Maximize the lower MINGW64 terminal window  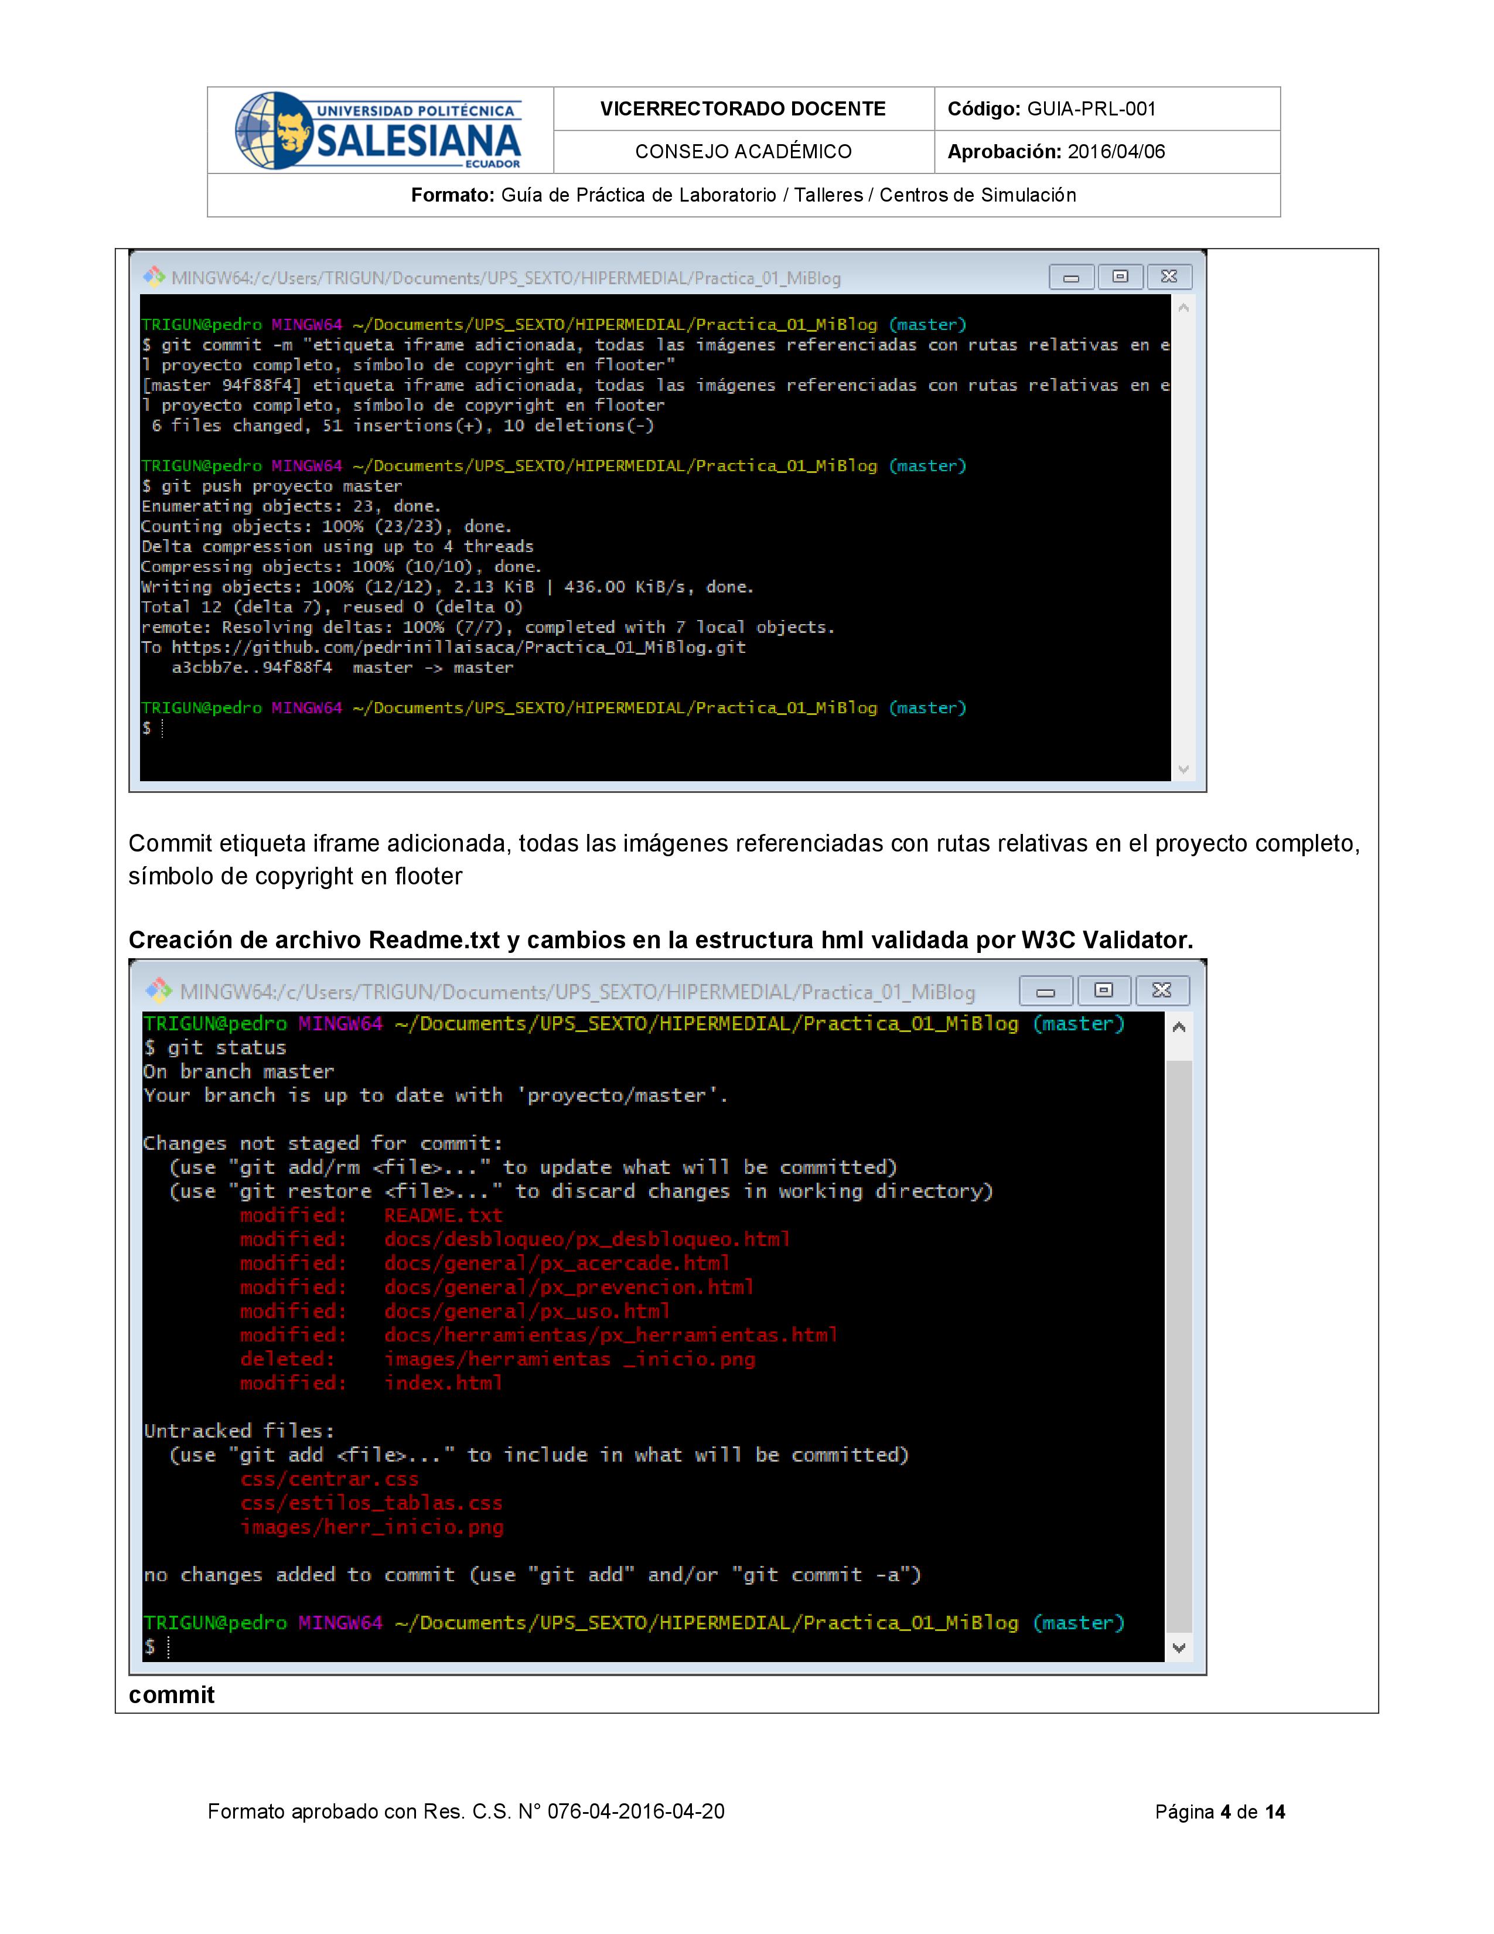pyautogui.click(x=1104, y=991)
